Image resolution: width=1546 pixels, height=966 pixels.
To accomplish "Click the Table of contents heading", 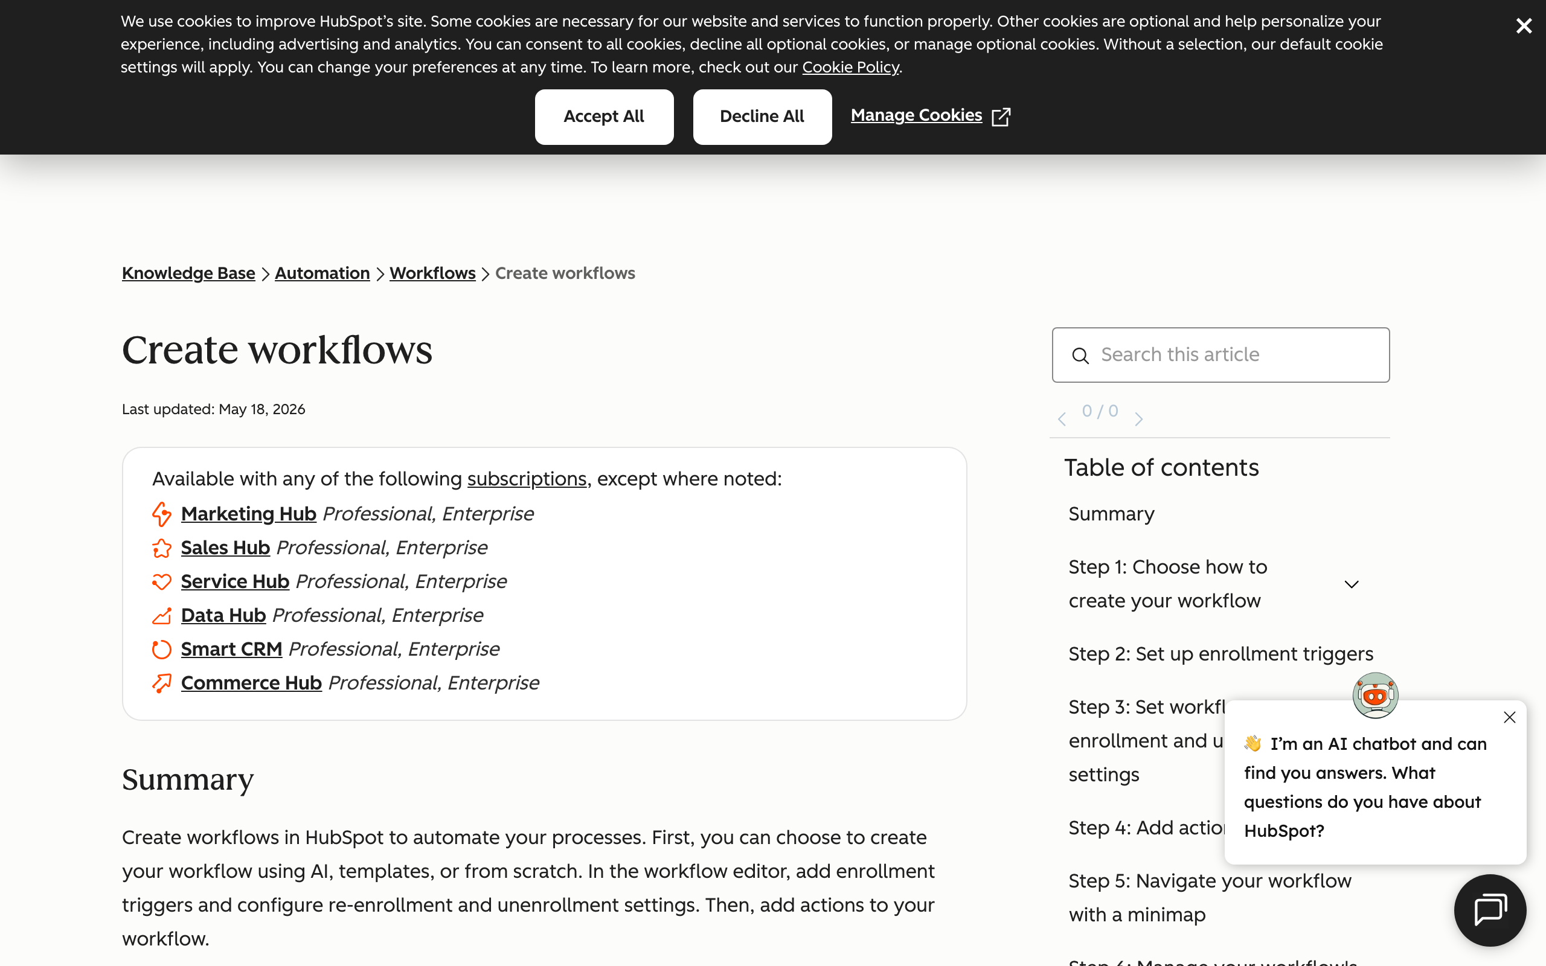I will pos(1161,468).
